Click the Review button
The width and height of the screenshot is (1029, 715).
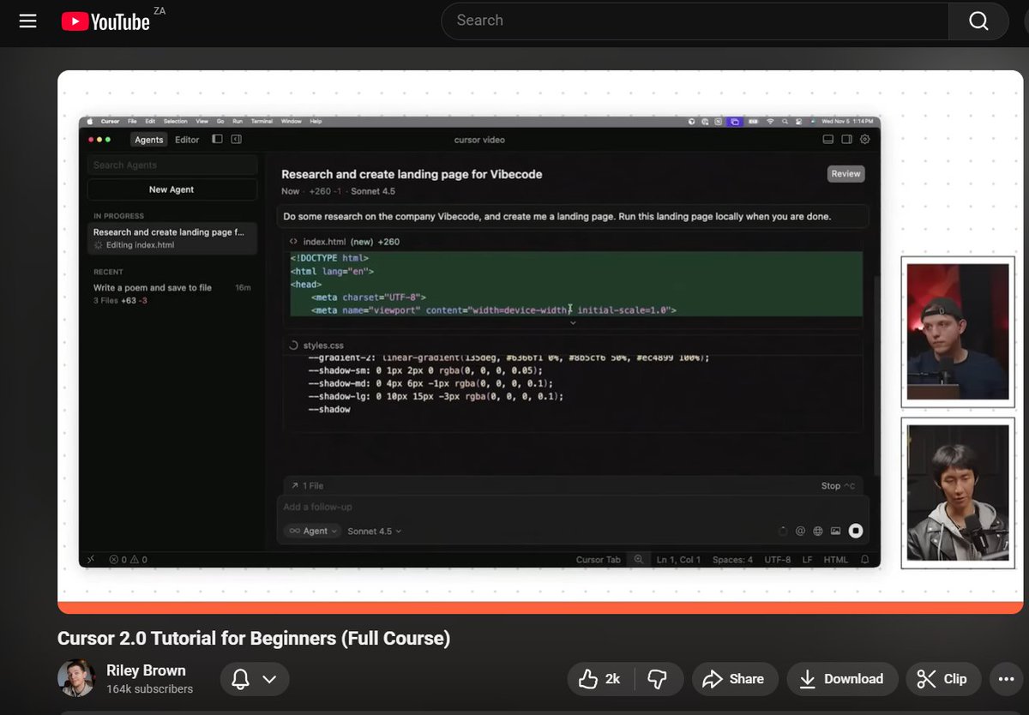(845, 174)
